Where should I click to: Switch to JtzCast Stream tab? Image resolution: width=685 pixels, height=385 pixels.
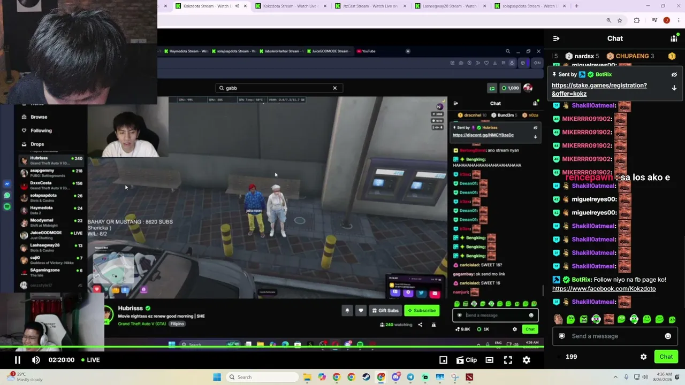click(370, 6)
